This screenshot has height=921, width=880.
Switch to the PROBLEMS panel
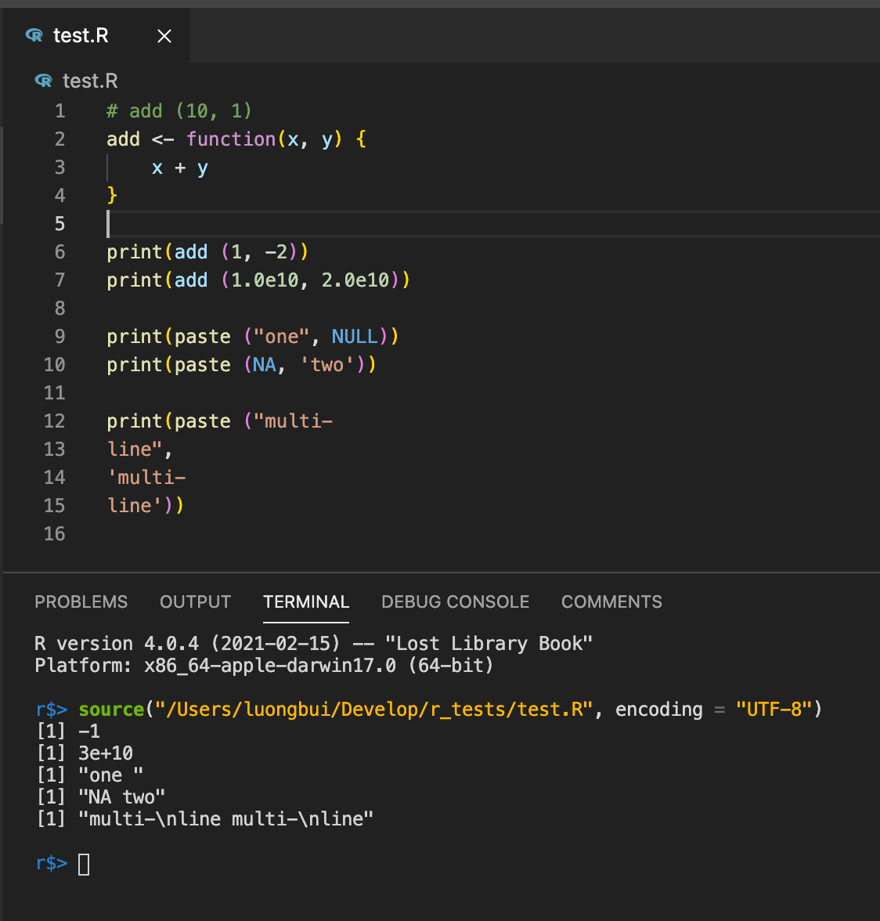(x=81, y=601)
